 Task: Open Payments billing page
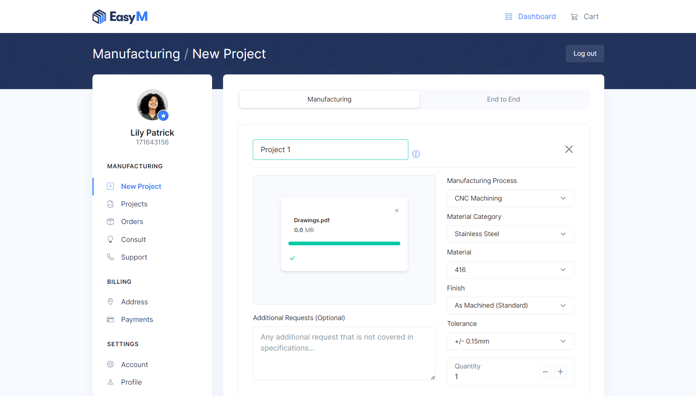coord(137,319)
